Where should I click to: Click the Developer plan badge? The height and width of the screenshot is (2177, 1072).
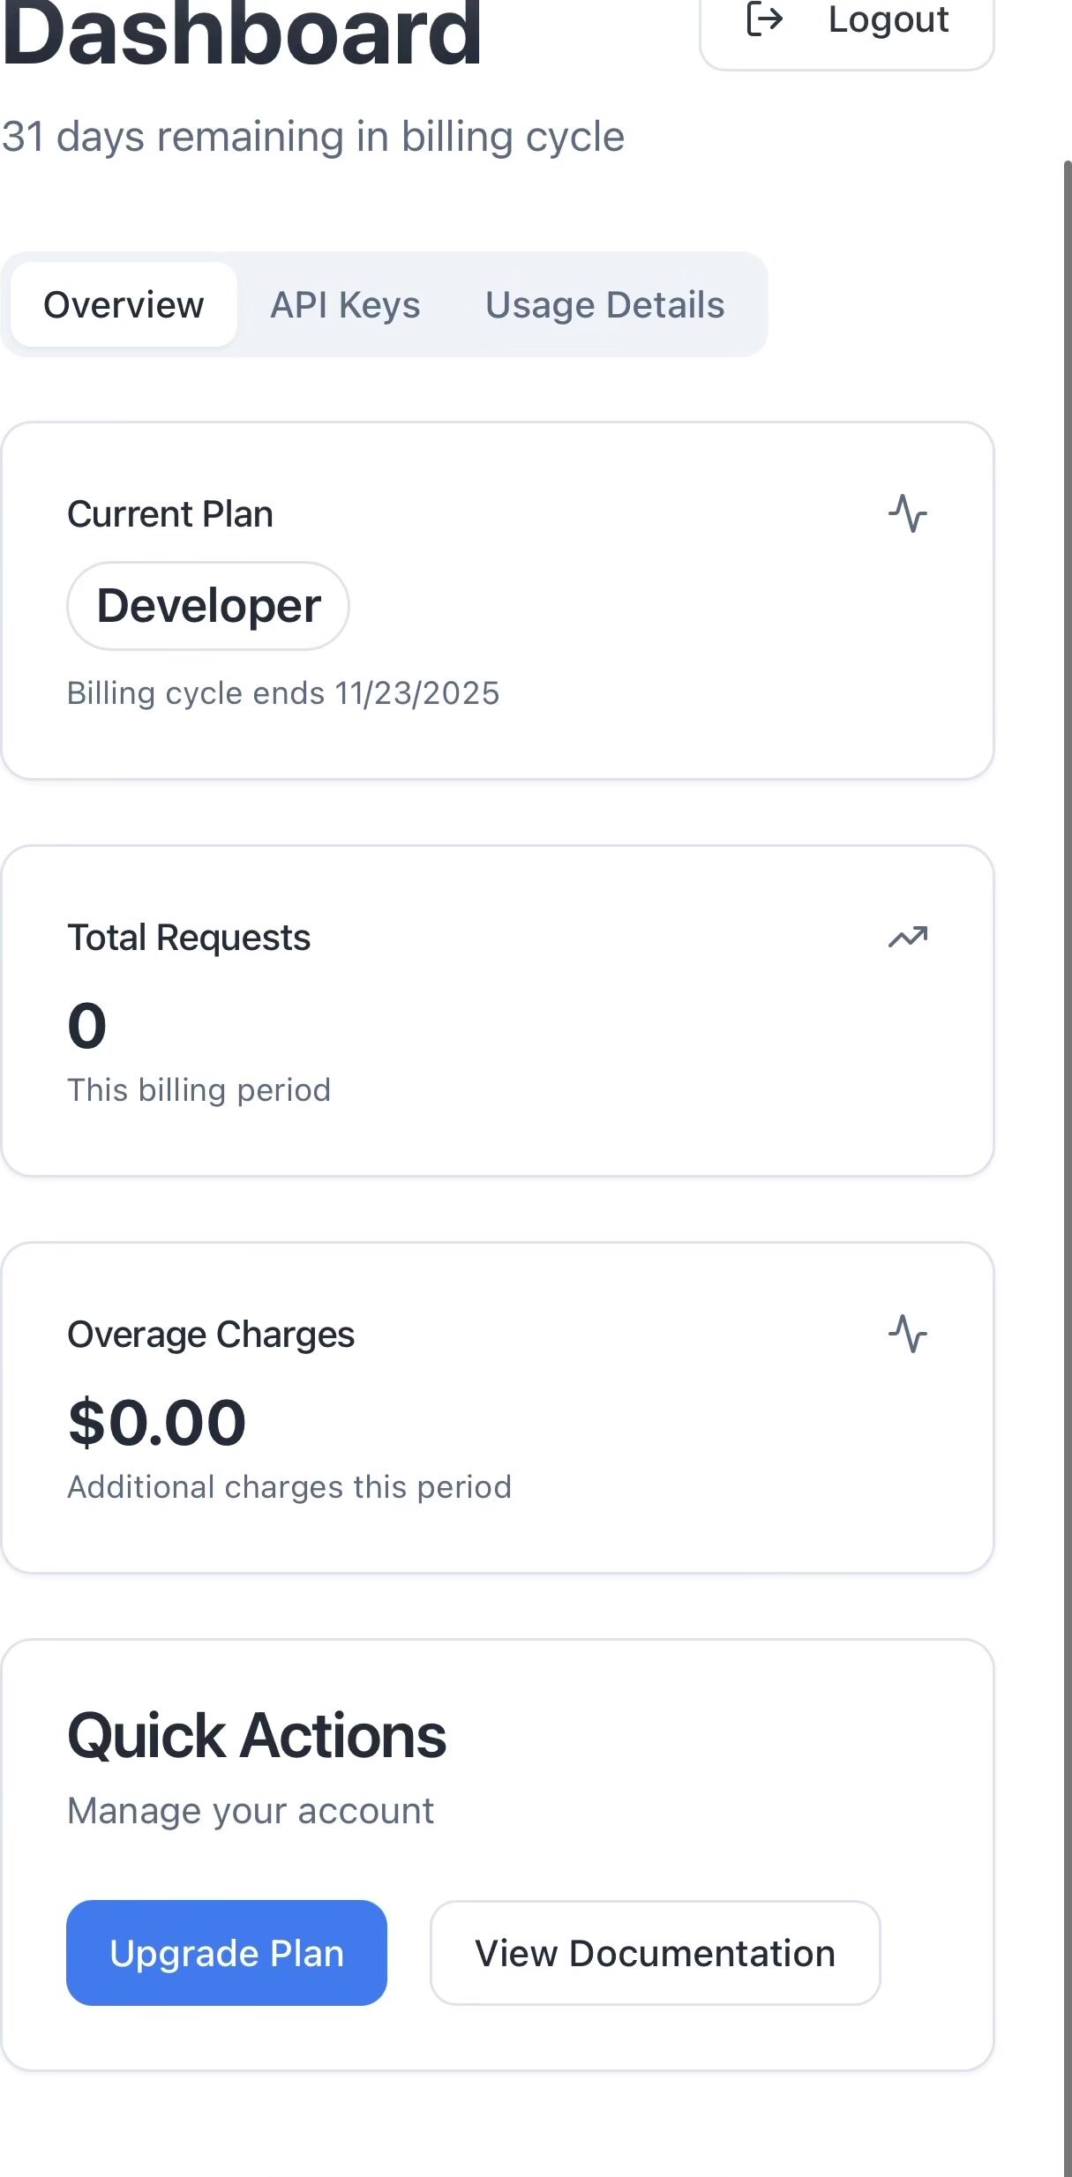(208, 606)
